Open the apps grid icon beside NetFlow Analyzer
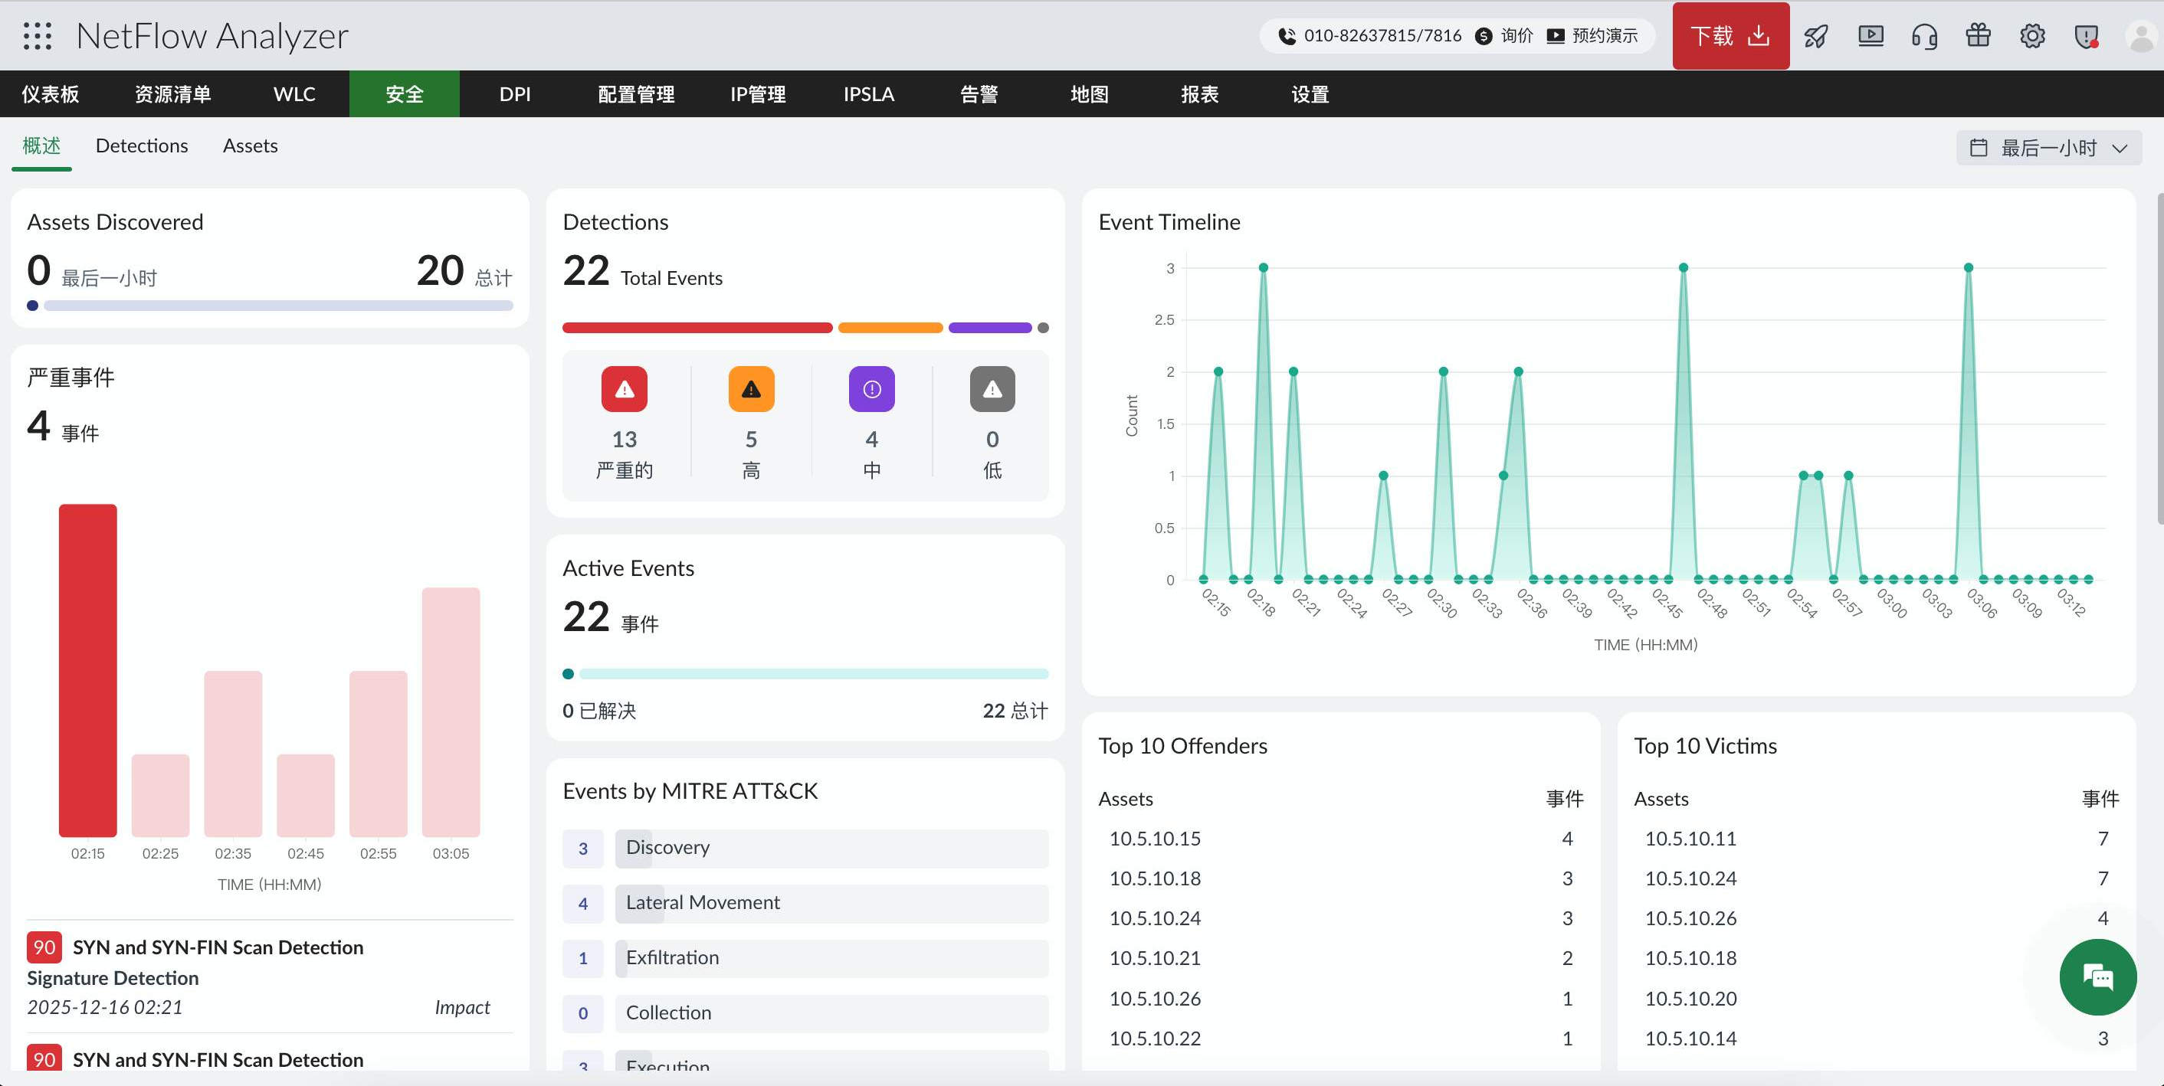The image size is (2164, 1086). (x=35, y=35)
